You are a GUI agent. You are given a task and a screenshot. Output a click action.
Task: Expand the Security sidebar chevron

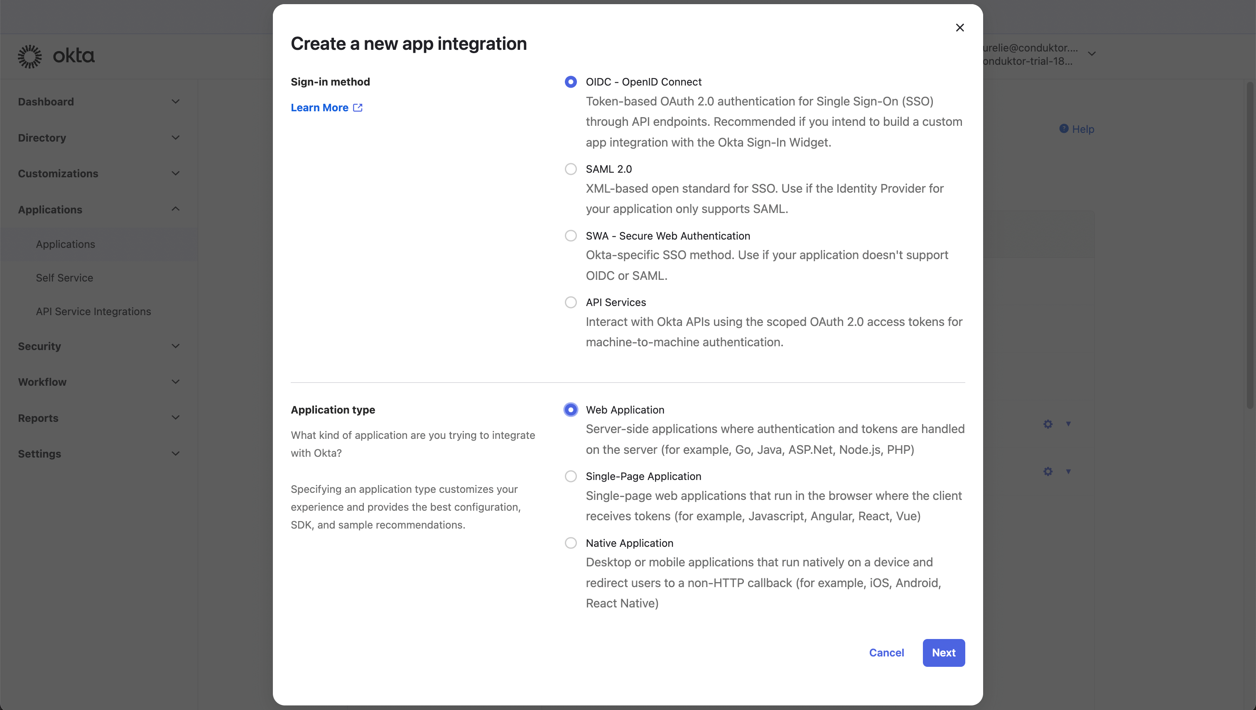click(176, 346)
